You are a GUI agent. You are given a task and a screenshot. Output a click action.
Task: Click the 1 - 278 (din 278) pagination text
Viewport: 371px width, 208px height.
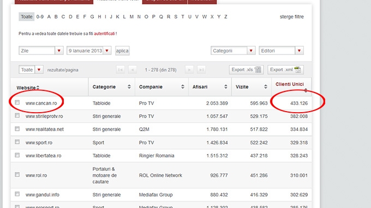pos(160,70)
